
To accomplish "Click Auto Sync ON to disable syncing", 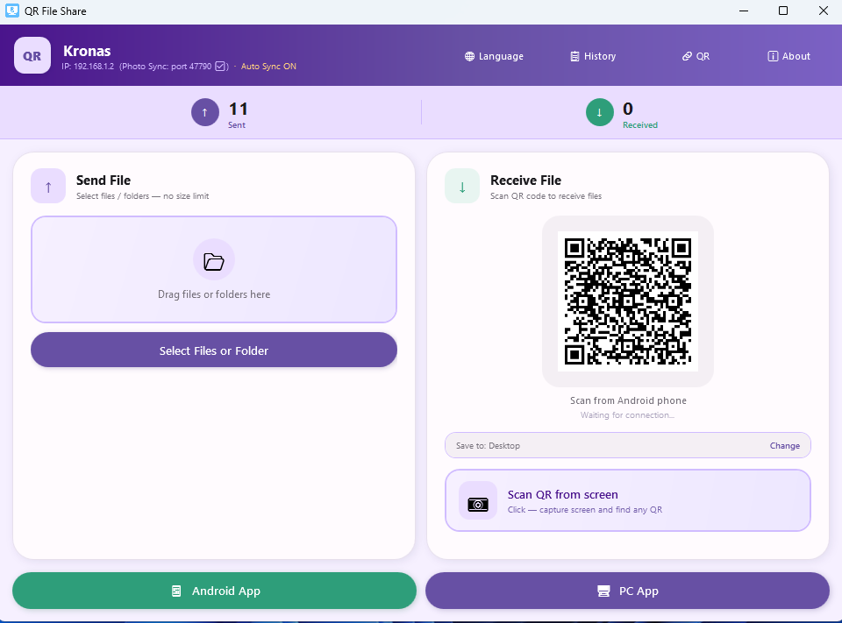I will click(268, 65).
